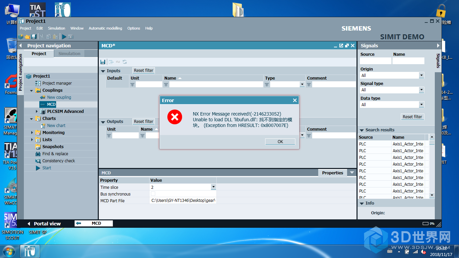This screenshot has height=258, width=459.
Task: Click the Save all toolbar icon
Action: 34,37
